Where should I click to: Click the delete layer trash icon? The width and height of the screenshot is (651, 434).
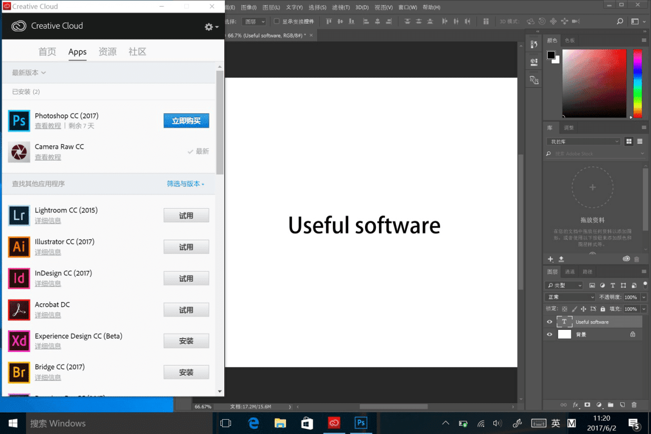634,405
